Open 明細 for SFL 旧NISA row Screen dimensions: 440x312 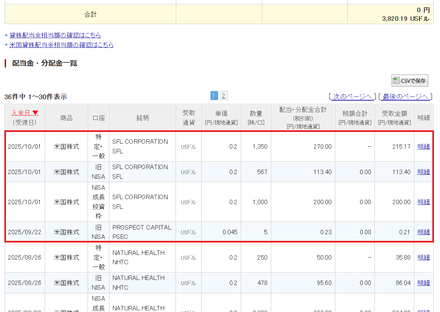point(423,172)
